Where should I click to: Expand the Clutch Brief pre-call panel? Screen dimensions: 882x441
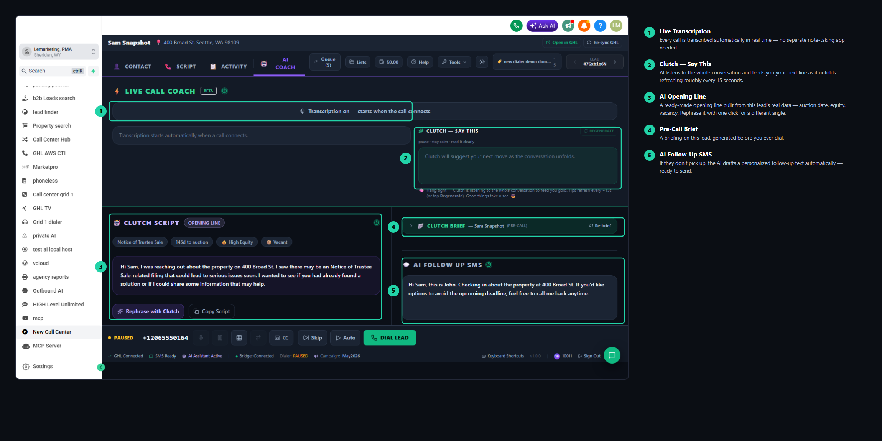pyautogui.click(x=411, y=226)
